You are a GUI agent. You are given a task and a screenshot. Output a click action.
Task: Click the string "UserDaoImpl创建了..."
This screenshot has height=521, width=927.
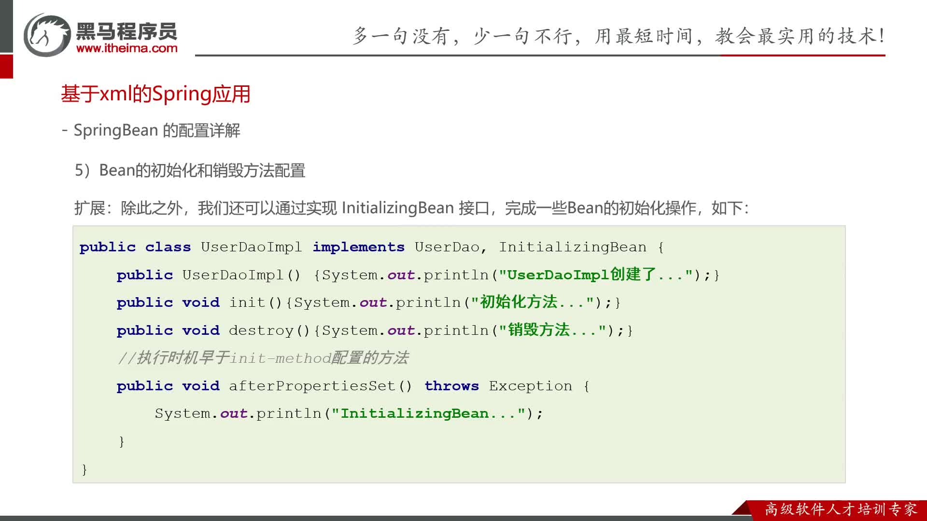tap(596, 274)
